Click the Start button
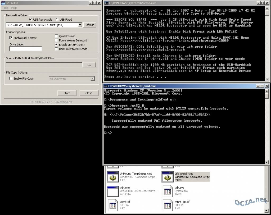 coord(67,93)
